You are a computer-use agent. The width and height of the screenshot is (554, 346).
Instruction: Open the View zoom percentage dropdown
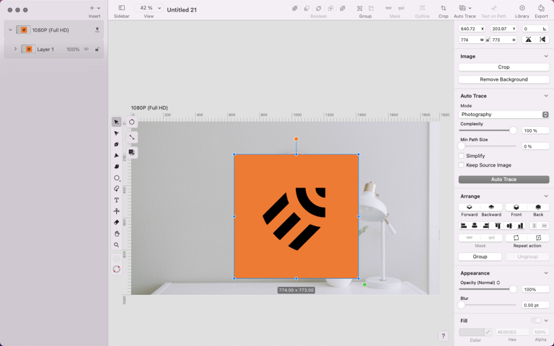point(149,8)
